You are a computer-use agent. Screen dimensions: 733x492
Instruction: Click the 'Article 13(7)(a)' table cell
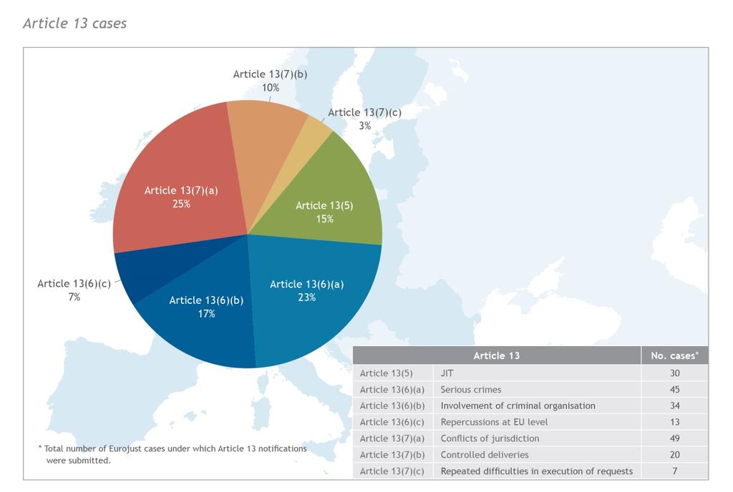[x=393, y=438]
